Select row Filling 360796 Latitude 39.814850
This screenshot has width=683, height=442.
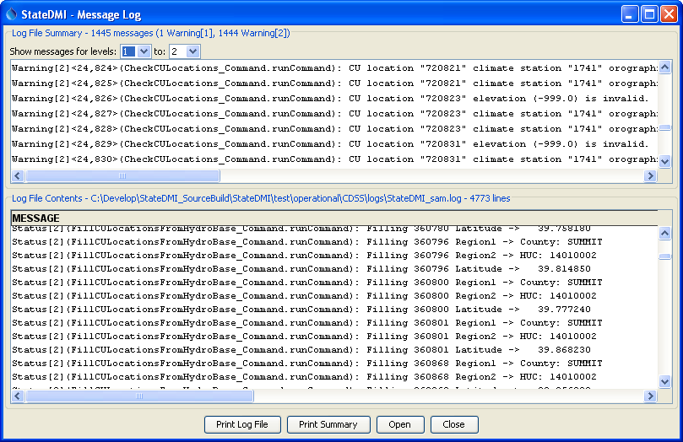point(334,269)
